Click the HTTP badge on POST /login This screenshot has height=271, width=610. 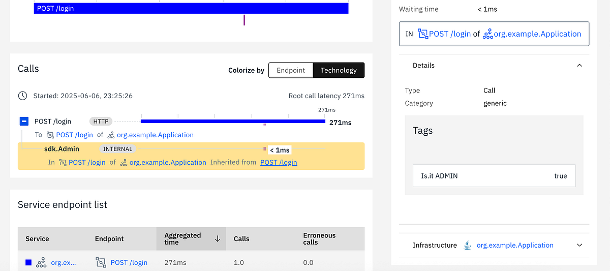click(x=101, y=122)
